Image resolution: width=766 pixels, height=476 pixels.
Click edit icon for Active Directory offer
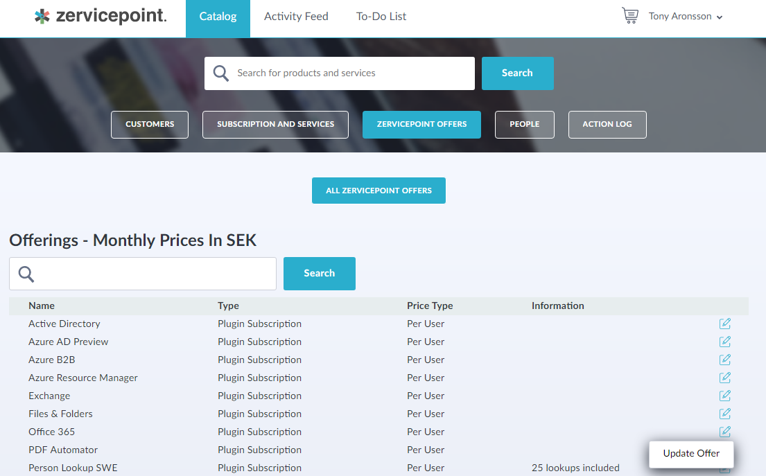point(724,324)
